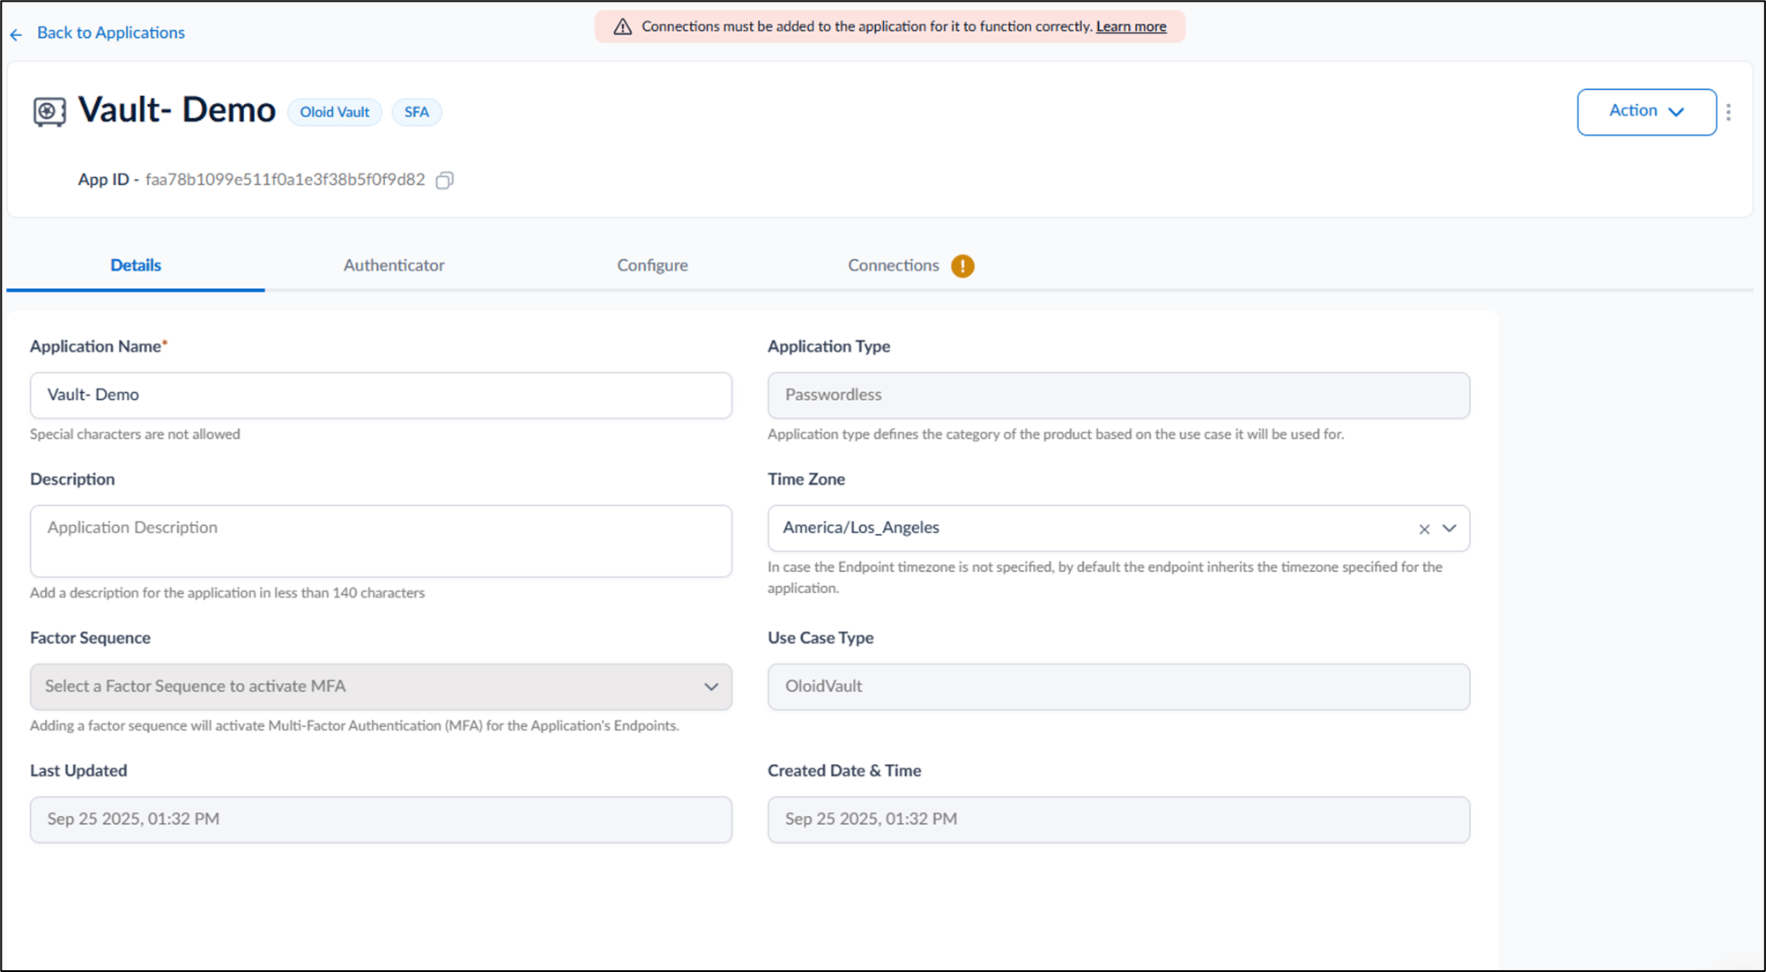
Task: Open the Back to Applications link
Action: tap(110, 33)
